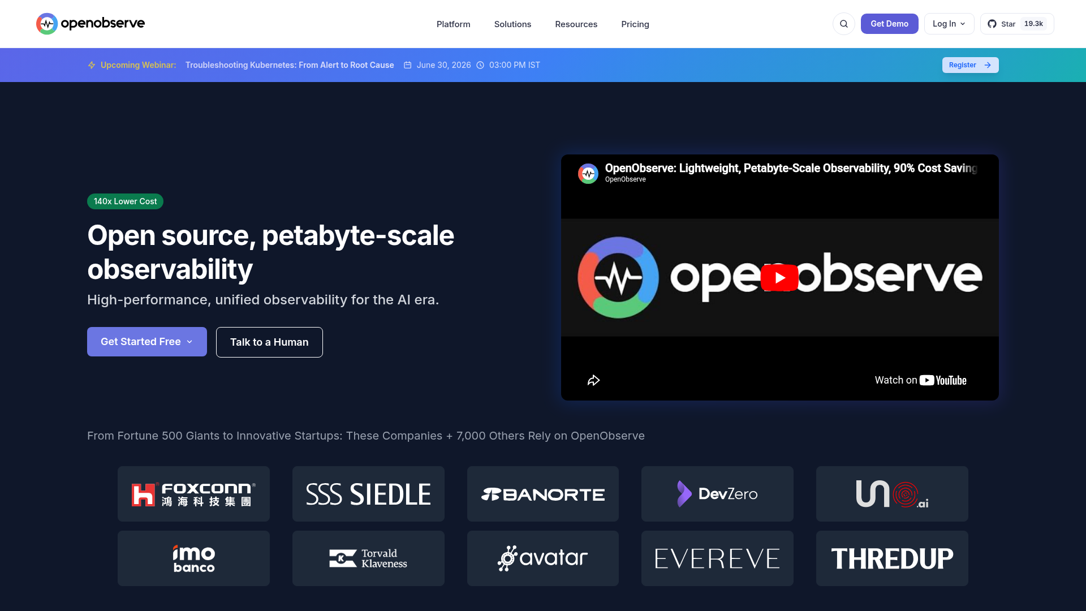Viewport: 1086px width, 611px height.
Task: Click the From Fortune 500 Giants text
Action: (x=366, y=436)
